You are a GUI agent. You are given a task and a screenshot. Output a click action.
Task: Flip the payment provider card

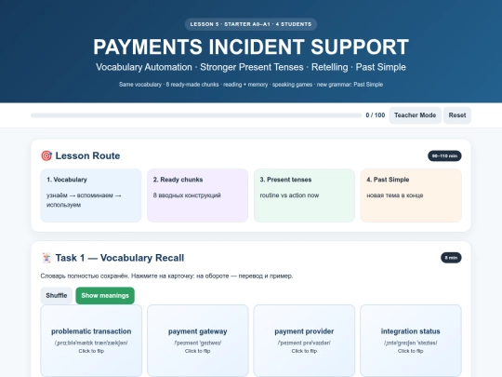304,341
